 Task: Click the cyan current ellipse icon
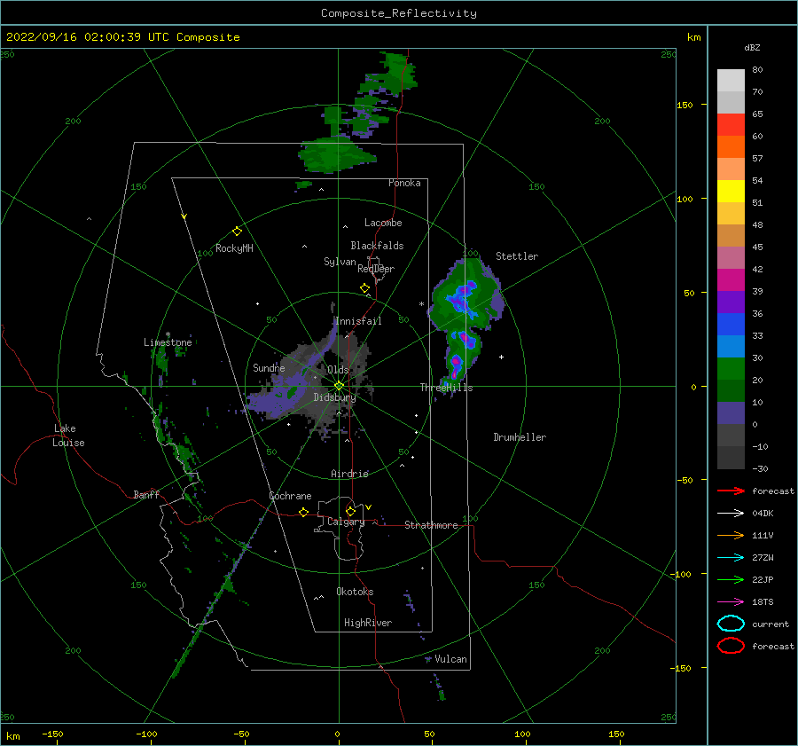[x=731, y=624]
